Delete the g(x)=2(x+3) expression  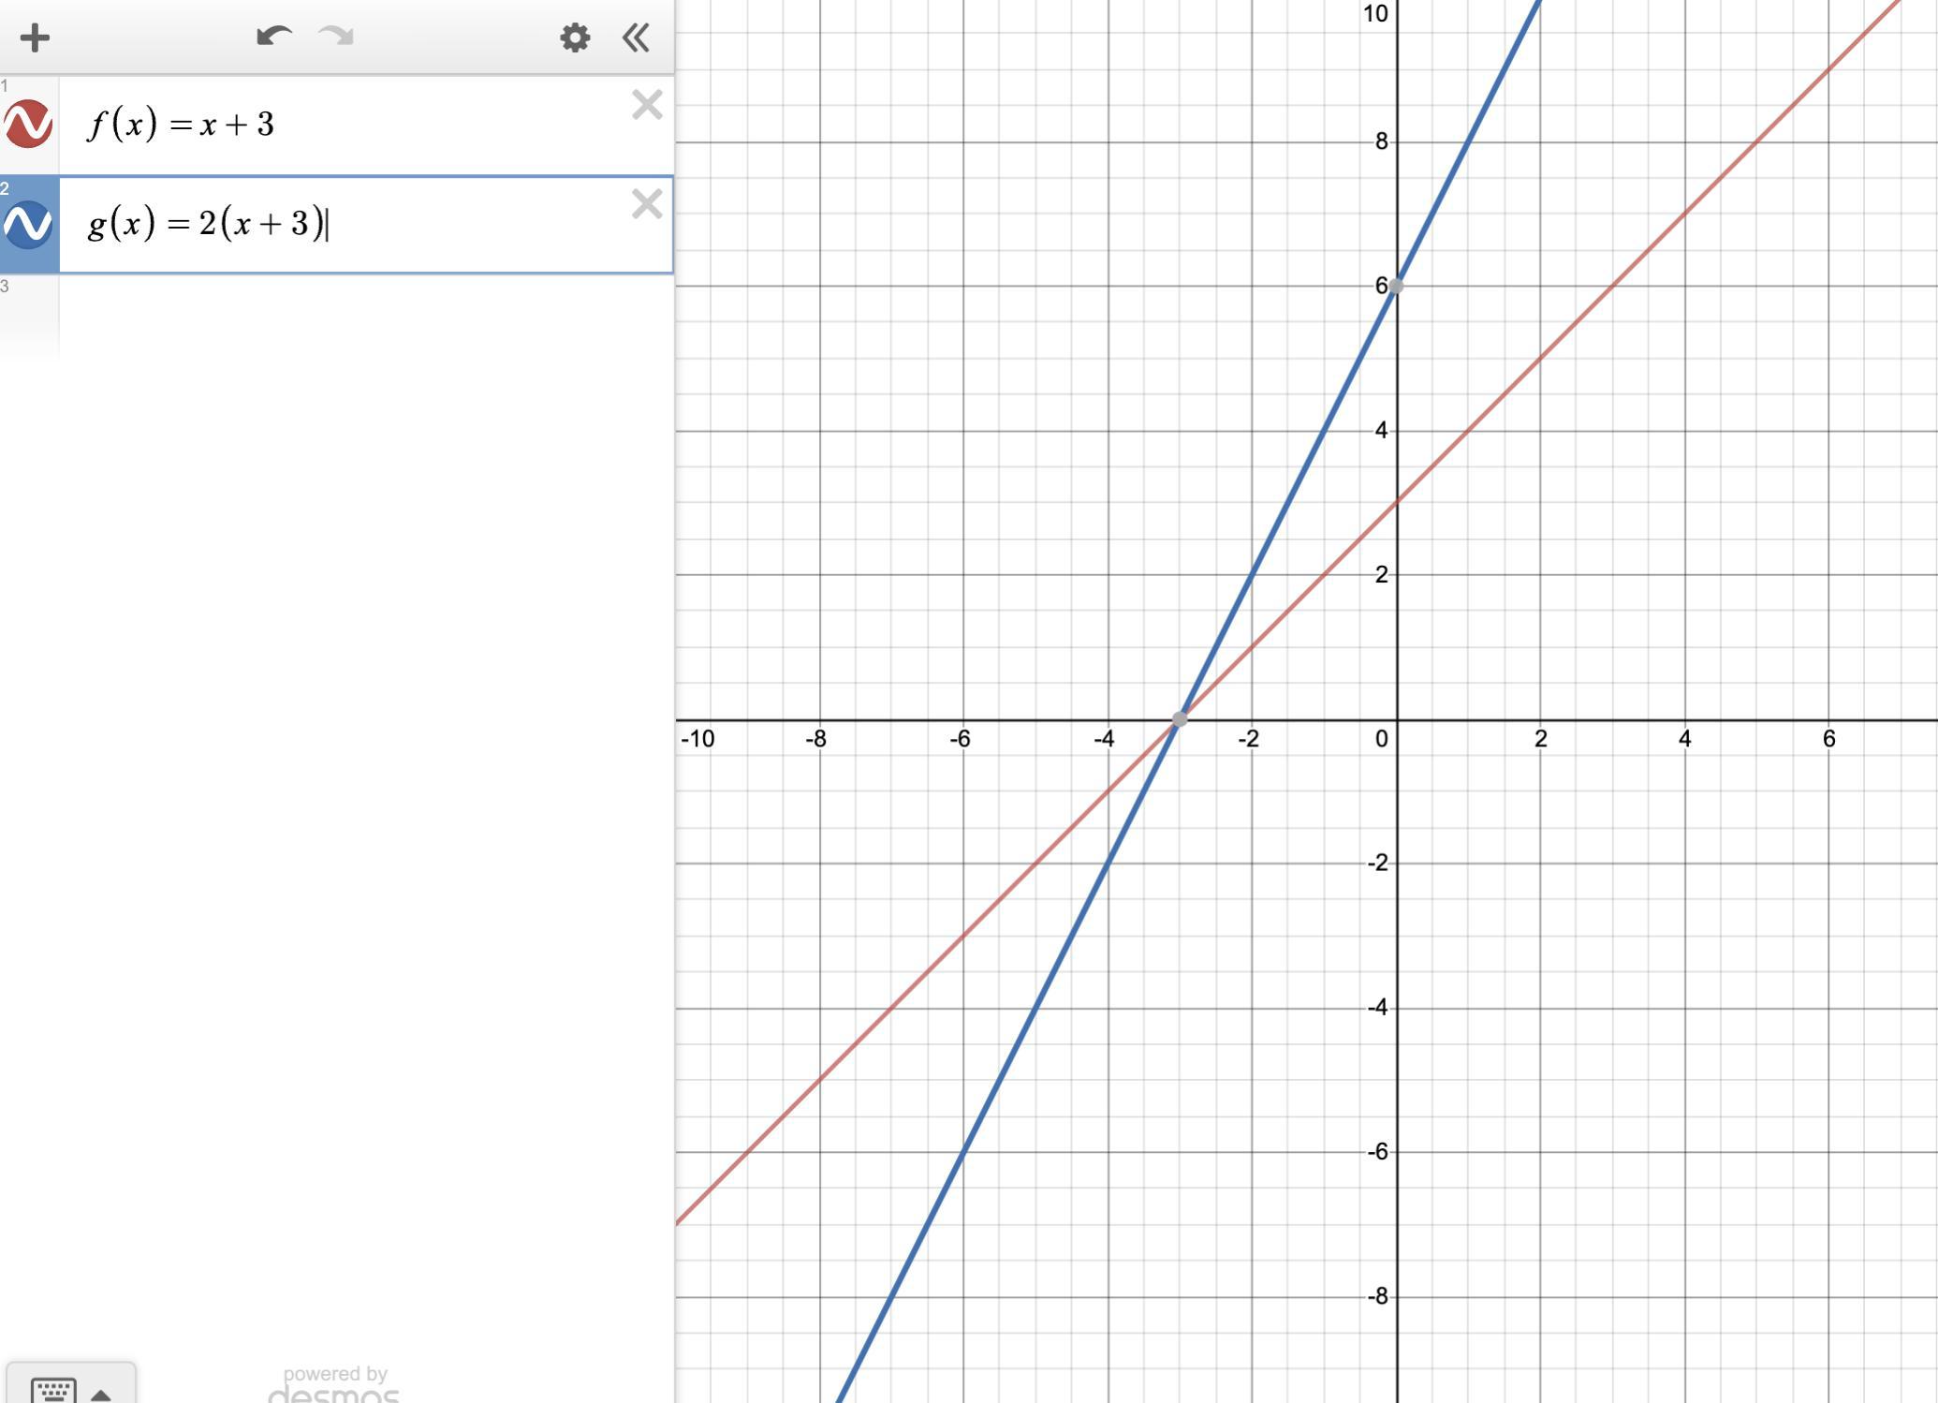tap(647, 204)
